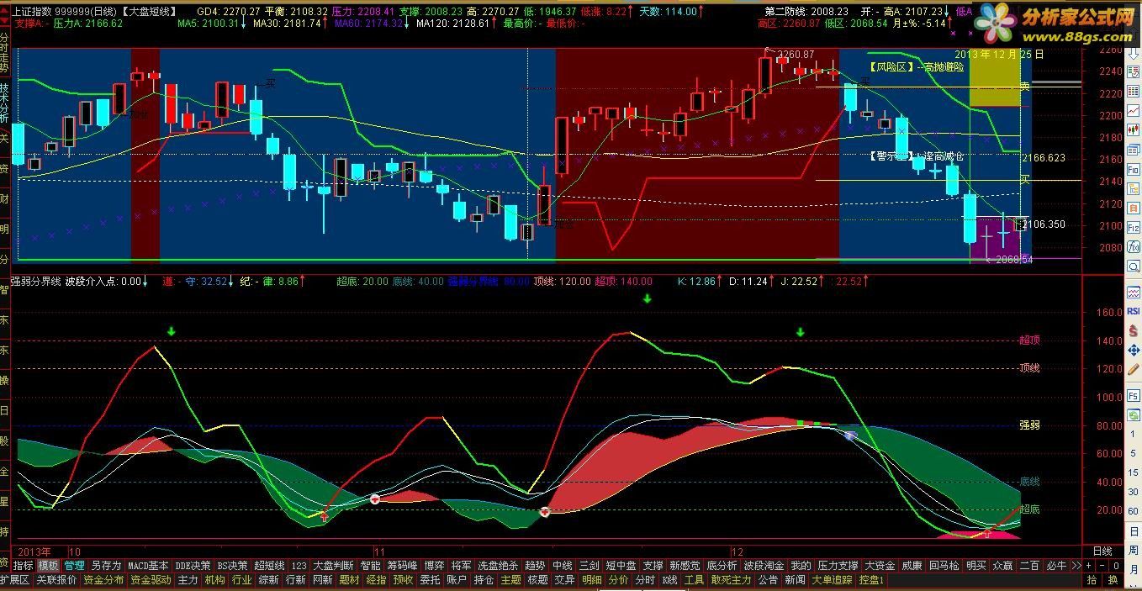1142x591 pixels.
Task: Click the download arrow icon in right sidebar
Action: (x=1133, y=53)
